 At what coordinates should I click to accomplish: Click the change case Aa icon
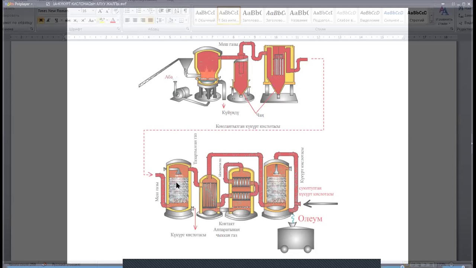click(x=91, y=20)
